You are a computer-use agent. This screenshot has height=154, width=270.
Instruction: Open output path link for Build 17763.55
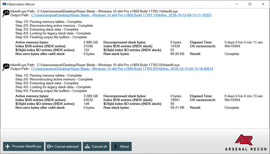pyautogui.click(x=122, y=69)
